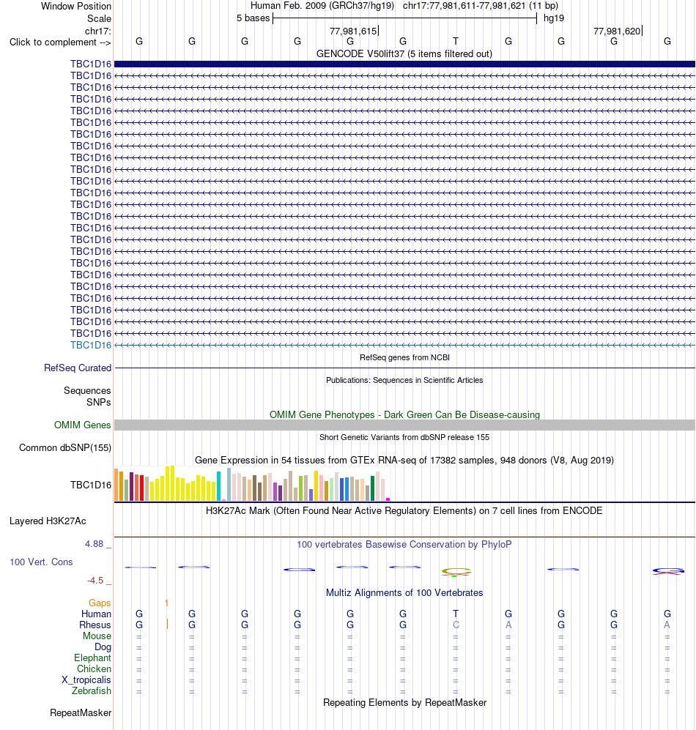The width and height of the screenshot is (696, 730).
Task: Click the 77,981,615 position marker
Action: tap(354, 31)
